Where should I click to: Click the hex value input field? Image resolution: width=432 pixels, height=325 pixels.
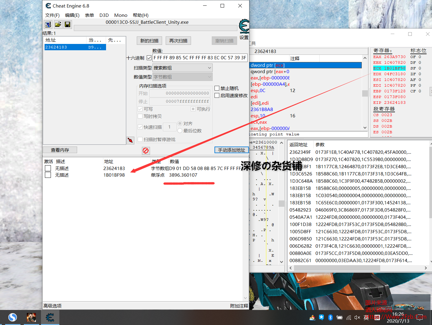200,58
